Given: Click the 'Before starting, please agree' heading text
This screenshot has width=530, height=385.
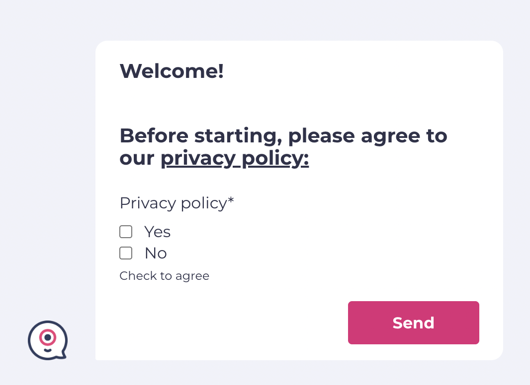Looking at the screenshot, I should point(283,135).
